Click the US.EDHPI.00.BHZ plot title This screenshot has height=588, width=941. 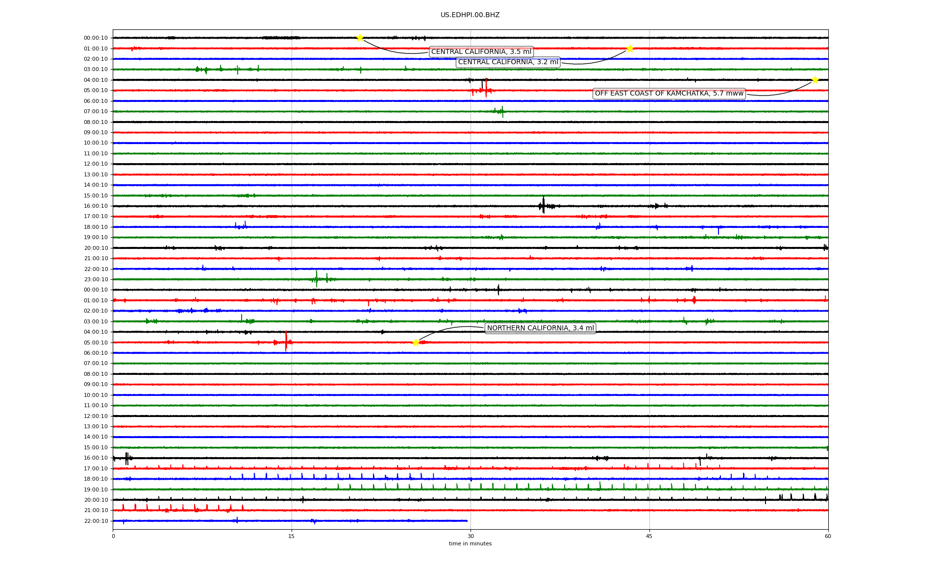coord(470,15)
